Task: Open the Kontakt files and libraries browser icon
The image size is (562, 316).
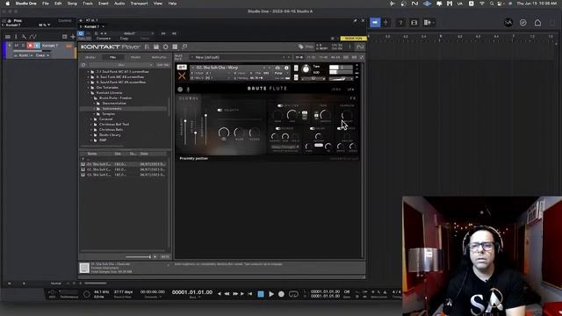Action: point(147,47)
